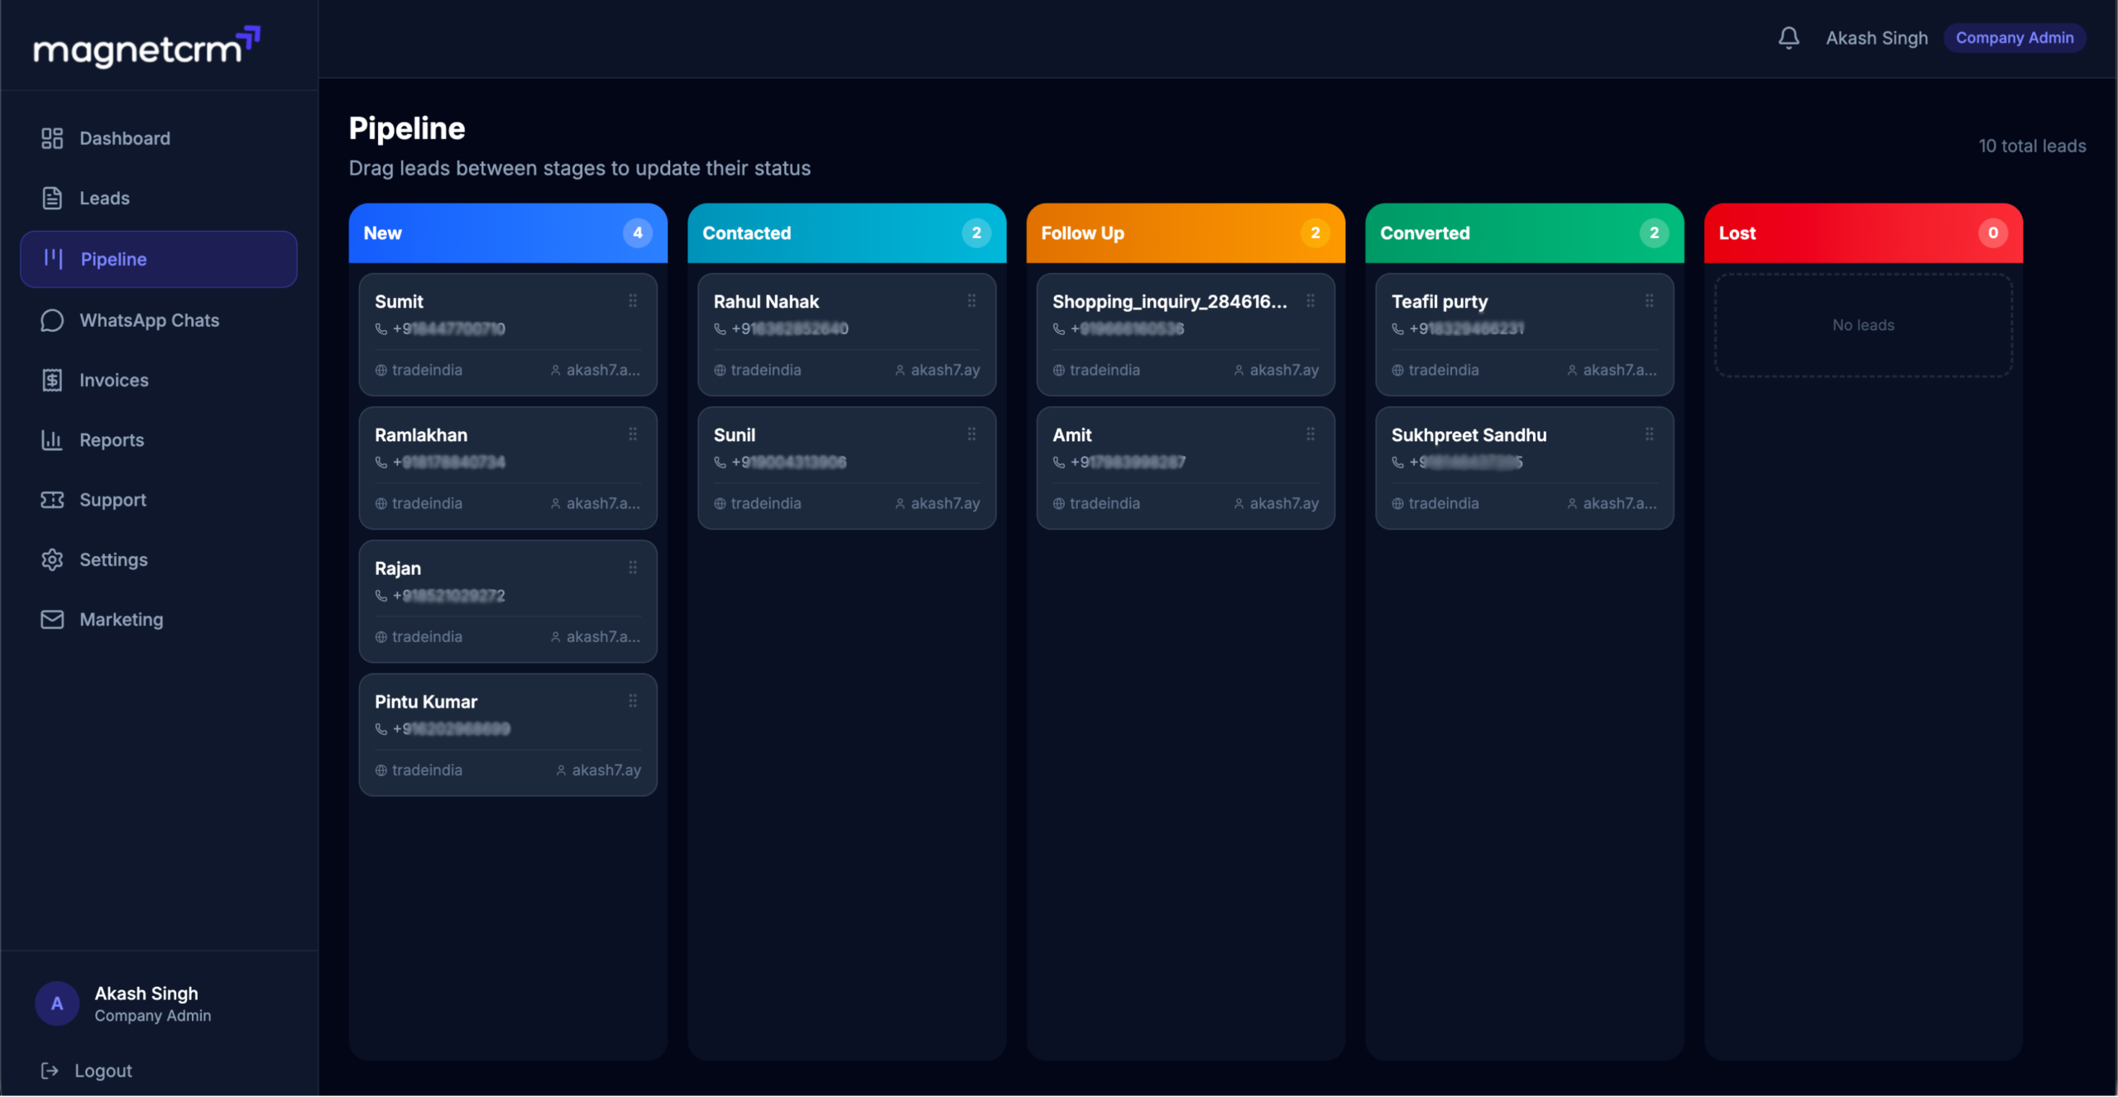The width and height of the screenshot is (2118, 1097).
Task: Click the drag handle on Sumit card
Action: coord(633,301)
